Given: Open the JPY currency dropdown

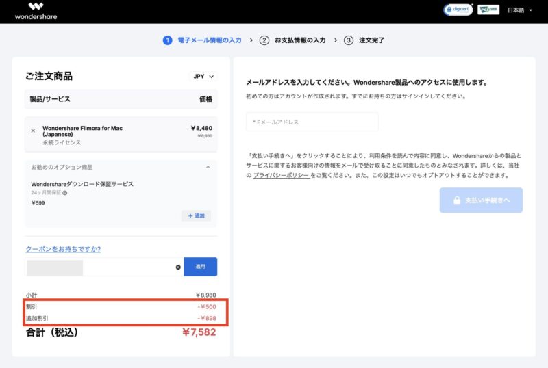Looking at the screenshot, I should point(203,77).
